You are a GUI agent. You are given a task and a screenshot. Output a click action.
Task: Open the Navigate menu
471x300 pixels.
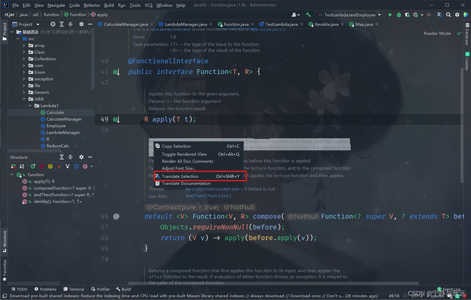[56, 5]
